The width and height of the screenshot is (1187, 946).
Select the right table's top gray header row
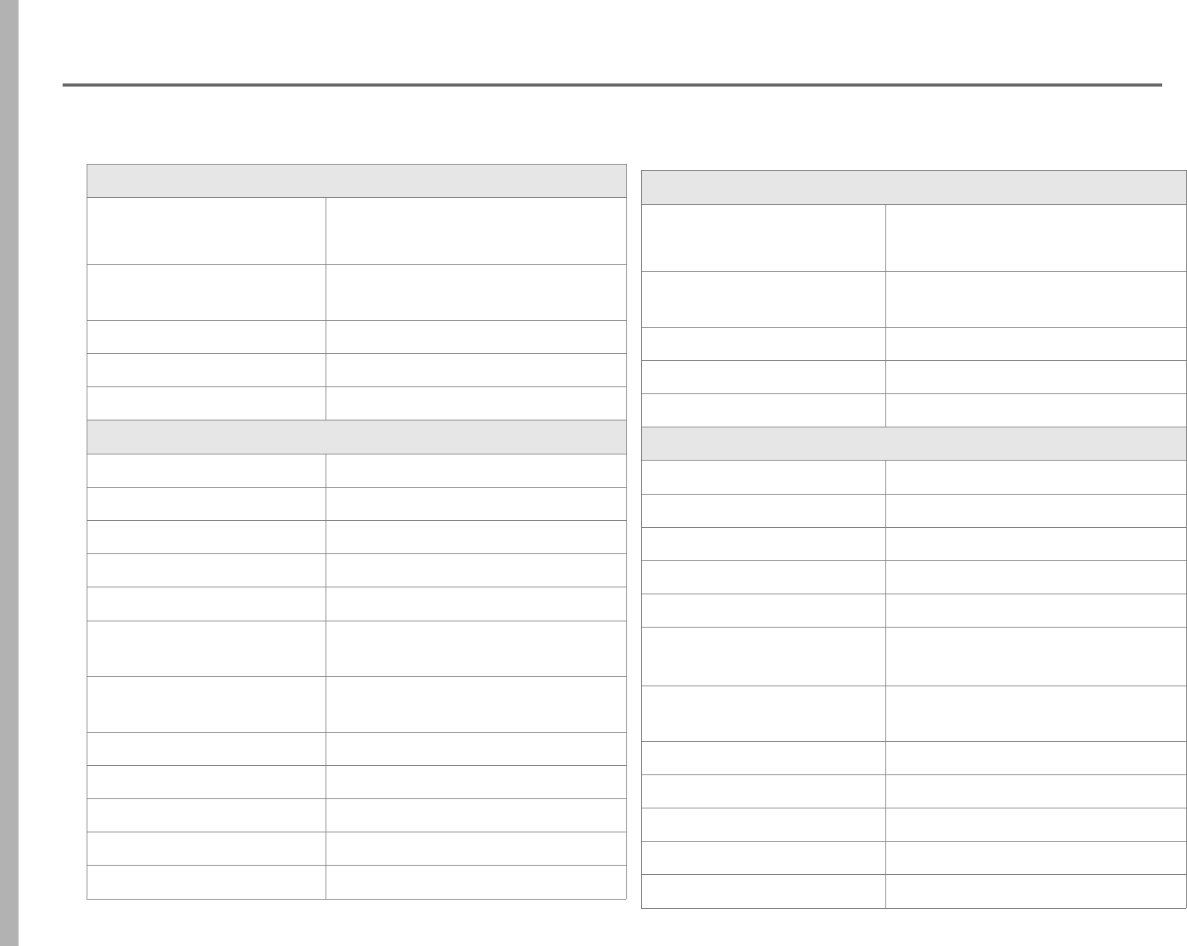(x=914, y=187)
